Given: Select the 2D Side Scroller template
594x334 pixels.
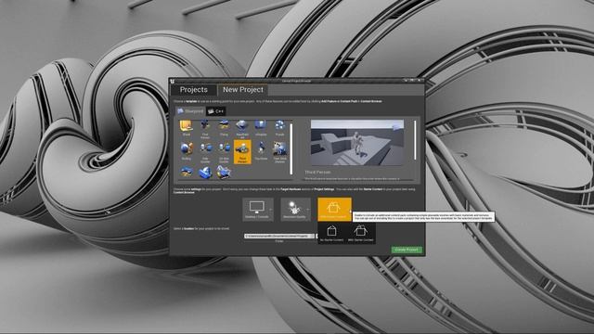Looking at the screenshot, I should click(x=224, y=152).
